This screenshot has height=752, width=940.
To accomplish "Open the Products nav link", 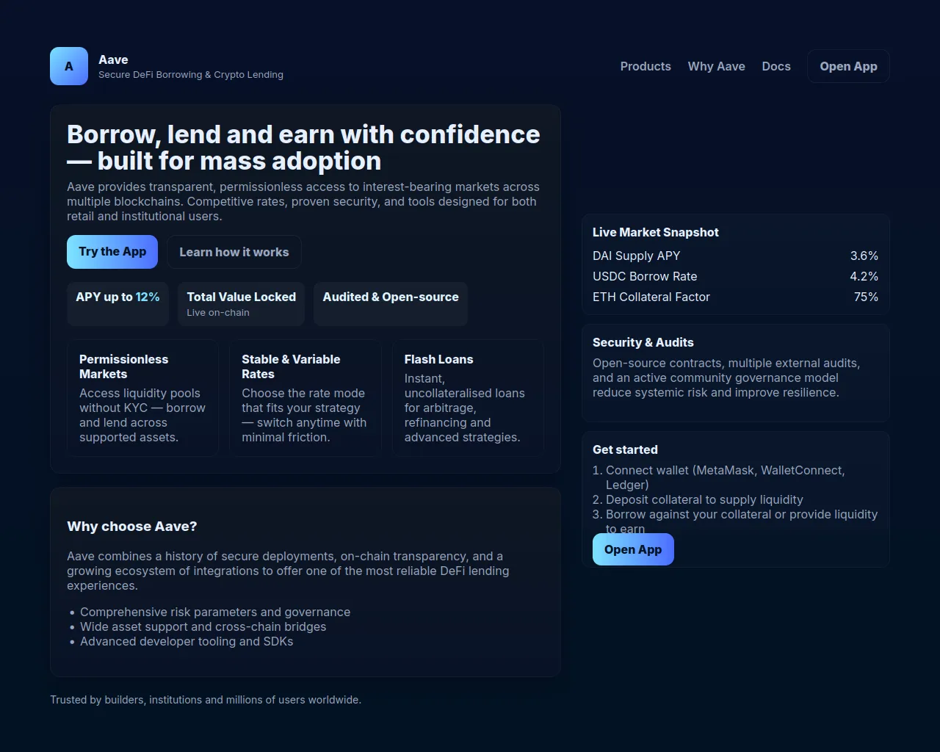I will (x=646, y=66).
